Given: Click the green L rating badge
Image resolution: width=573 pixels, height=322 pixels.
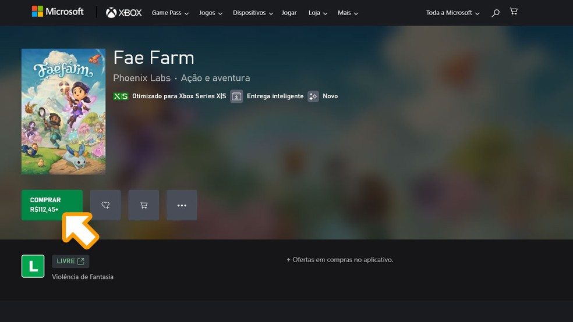Looking at the screenshot, I should point(33,266).
